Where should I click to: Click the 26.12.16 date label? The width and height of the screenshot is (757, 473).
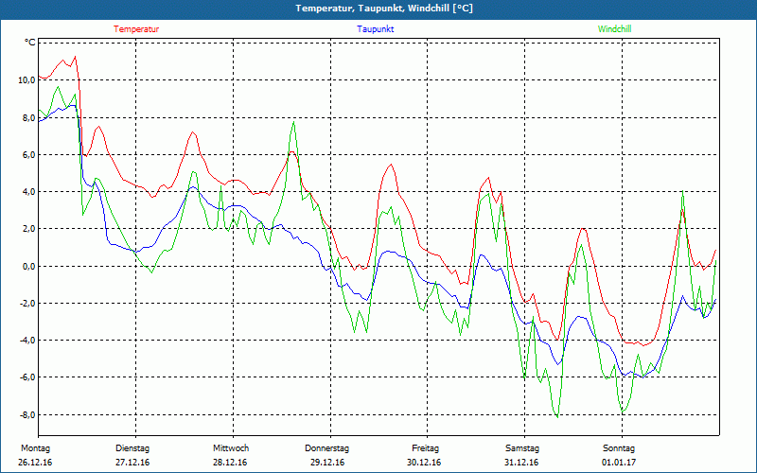pyautogui.click(x=35, y=463)
